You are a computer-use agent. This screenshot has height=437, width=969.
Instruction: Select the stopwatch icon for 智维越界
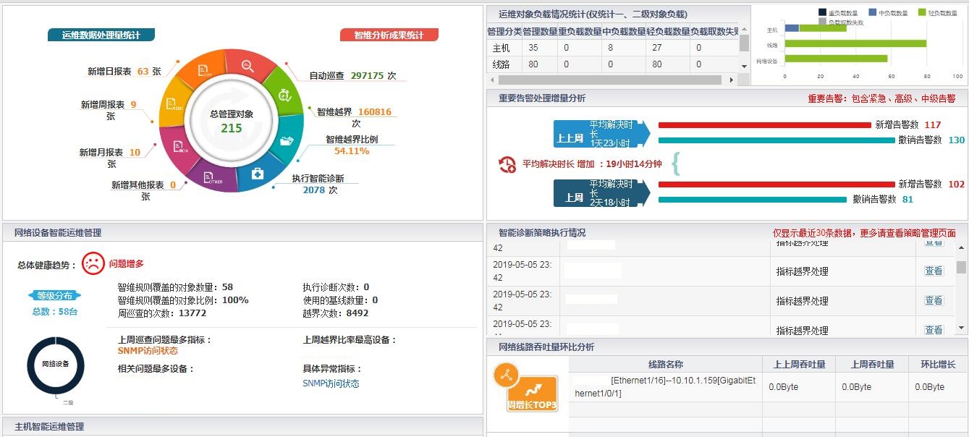click(284, 95)
